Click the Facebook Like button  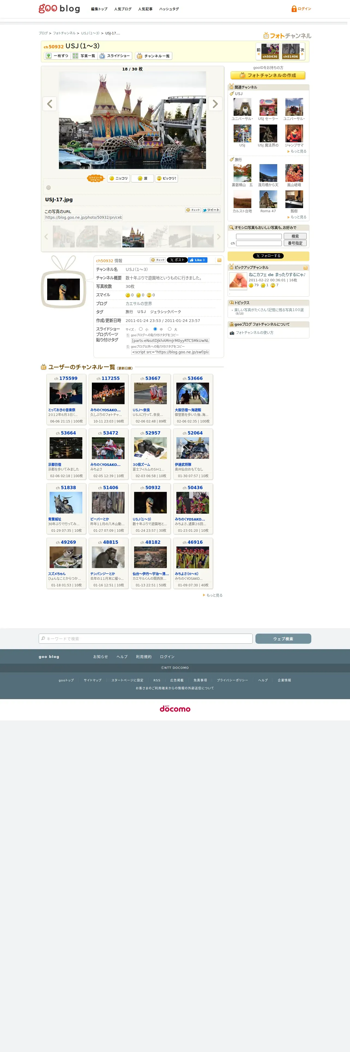click(x=198, y=260)
